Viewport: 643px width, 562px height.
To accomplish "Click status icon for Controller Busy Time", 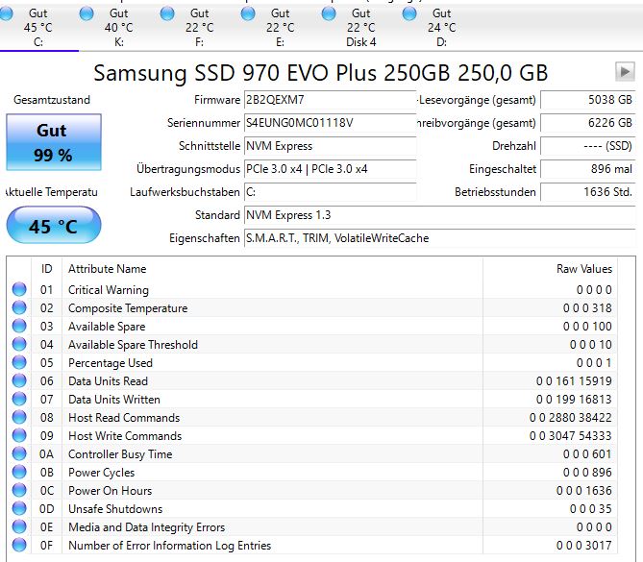I will tap(19, 453).
